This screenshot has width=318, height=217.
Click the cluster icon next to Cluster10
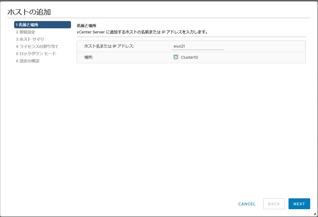(x=176, y=57)
